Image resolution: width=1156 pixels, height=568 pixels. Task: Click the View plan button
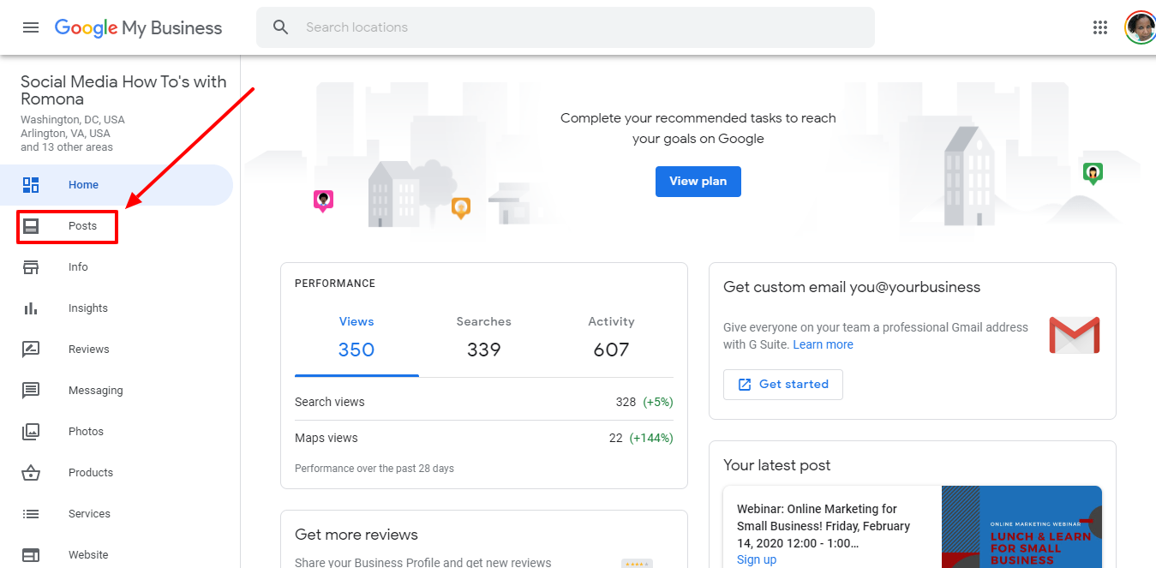click(698, 182)
